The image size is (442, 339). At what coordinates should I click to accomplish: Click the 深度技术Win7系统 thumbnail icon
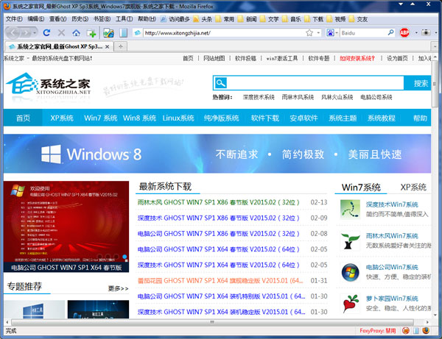pos(350,210)
